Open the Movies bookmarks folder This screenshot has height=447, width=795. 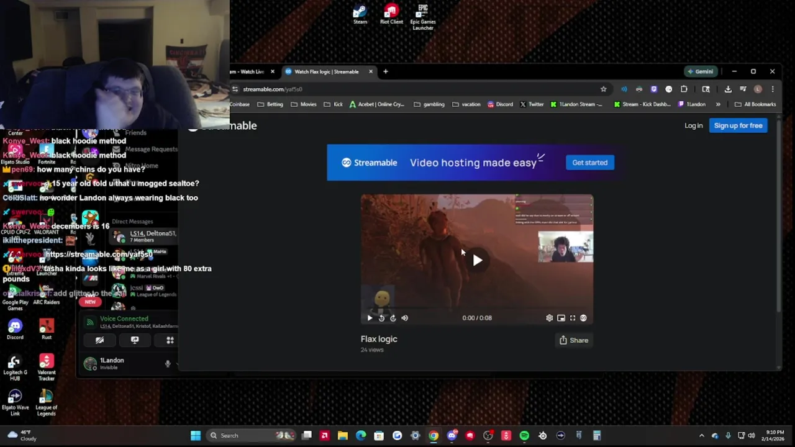tap(304, 104)
